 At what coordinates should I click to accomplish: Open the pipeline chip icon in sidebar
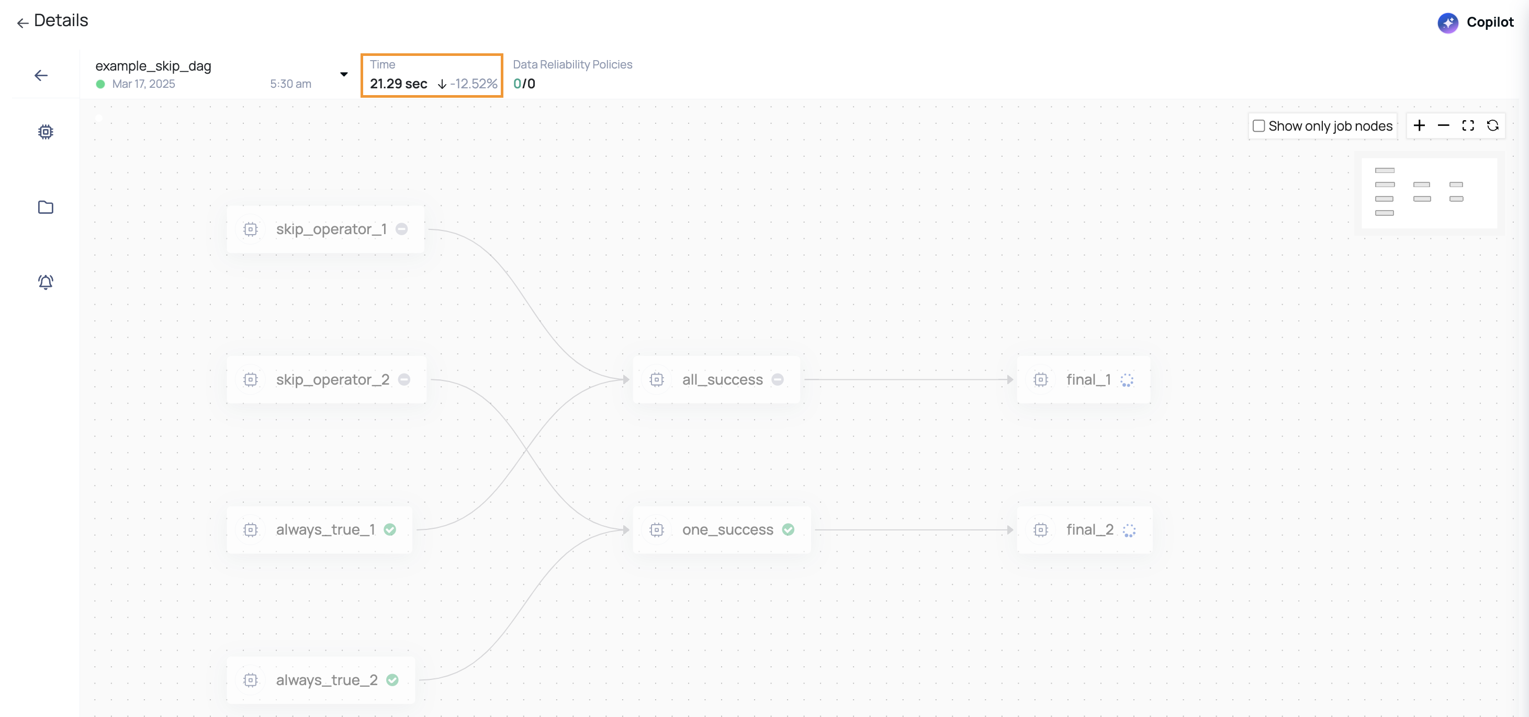point(46,132)
